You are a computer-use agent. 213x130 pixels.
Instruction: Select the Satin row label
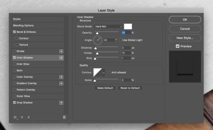pyautogui.click(x=20, y=70)
